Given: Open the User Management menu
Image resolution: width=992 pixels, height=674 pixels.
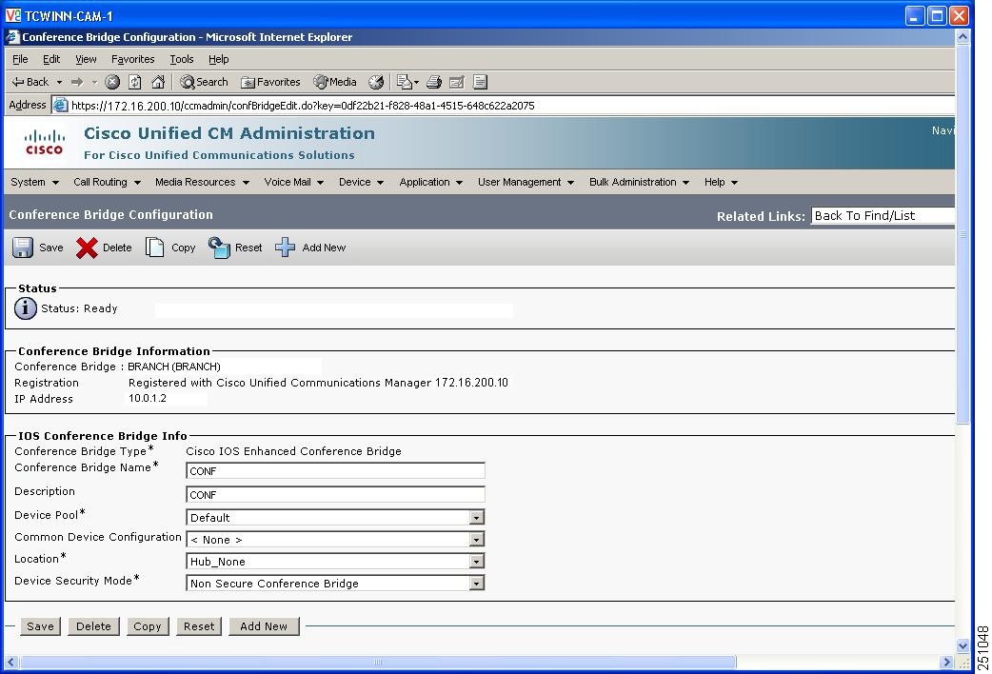Looking at the screenshot, I should (526, 182).
